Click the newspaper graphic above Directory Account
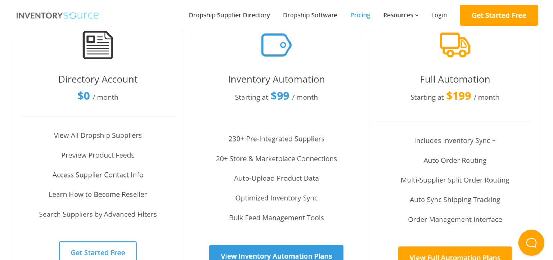The height and width of the screenshot is (260, 553). coord(98,45)
